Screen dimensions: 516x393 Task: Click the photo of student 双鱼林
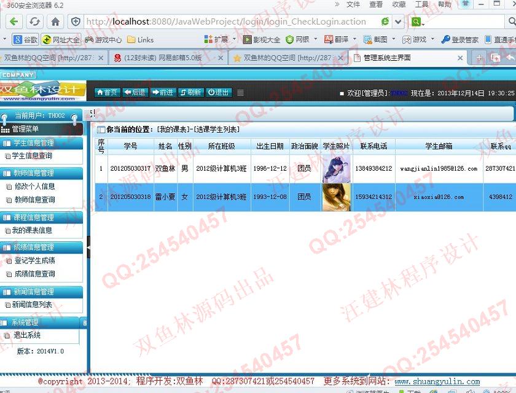337,169
